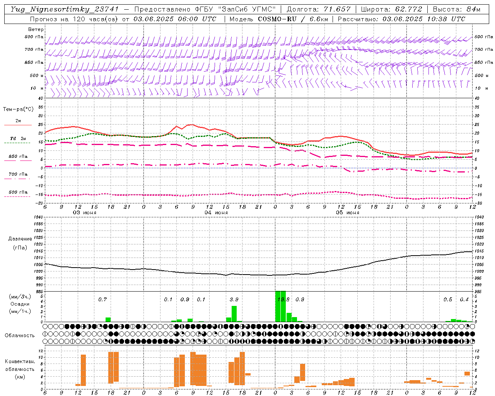Click the ФГБУ "ЗапСиб УГМС" provider text

point(235,9)
